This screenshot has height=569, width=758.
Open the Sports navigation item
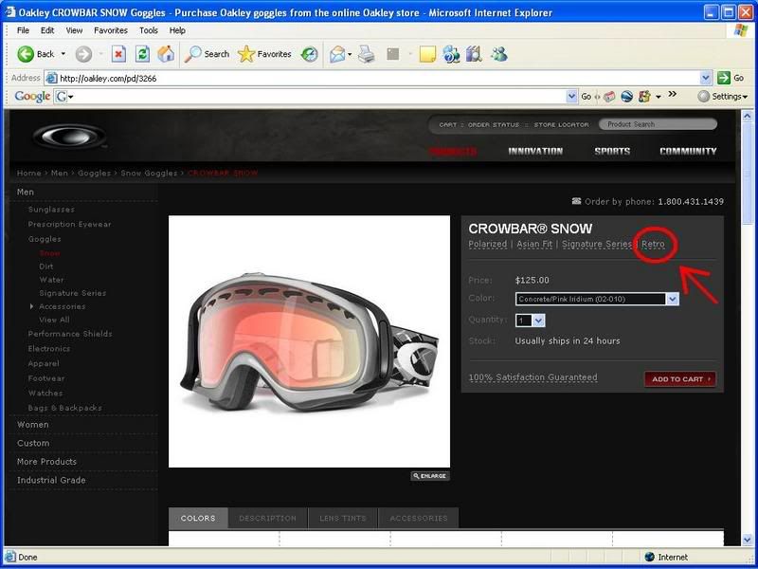(612, 151)
